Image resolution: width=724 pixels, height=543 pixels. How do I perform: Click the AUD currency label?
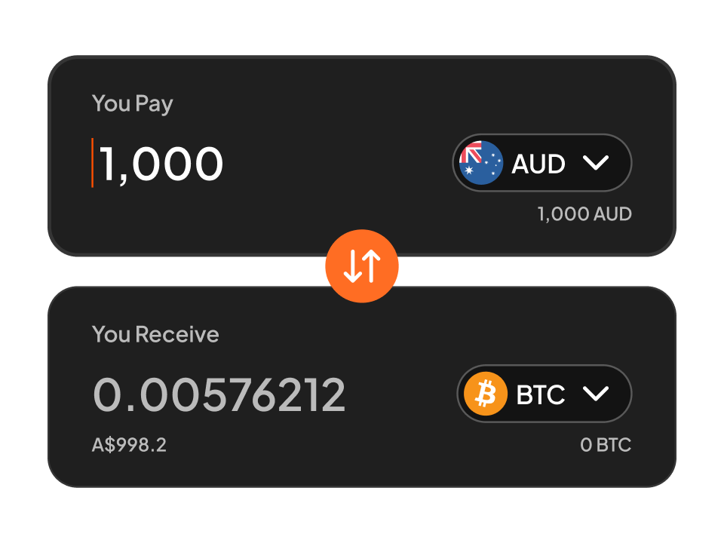pos(538,164)
